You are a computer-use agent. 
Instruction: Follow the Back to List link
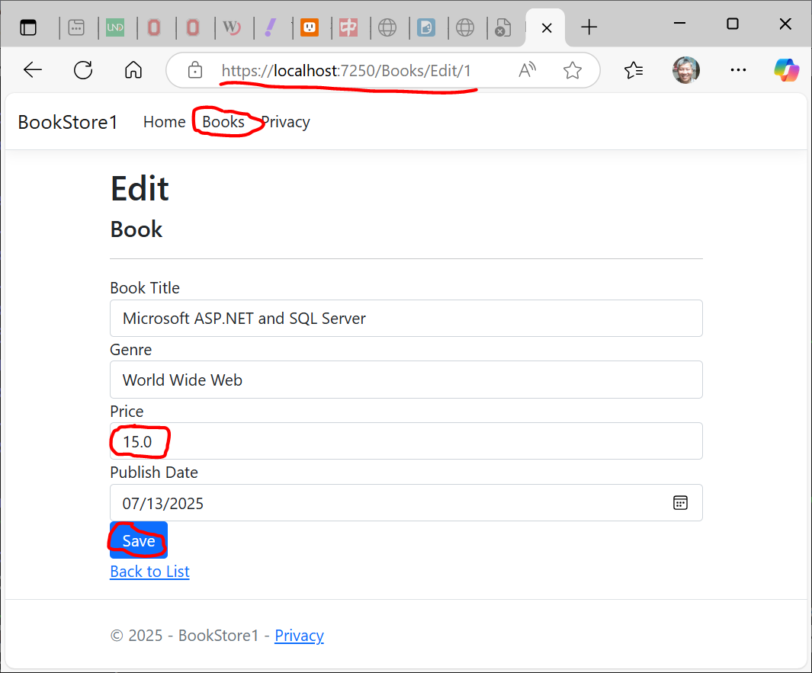coord(149,572)
